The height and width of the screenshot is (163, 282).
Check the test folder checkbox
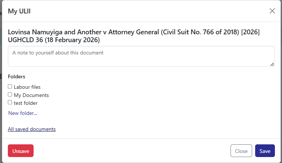[10, 103]
